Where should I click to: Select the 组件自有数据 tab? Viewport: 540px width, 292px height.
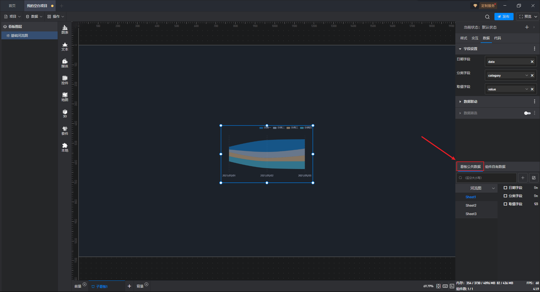coord(495,167)
